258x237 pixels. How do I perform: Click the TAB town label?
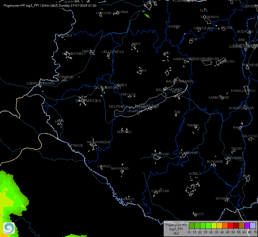pos(177,112)
